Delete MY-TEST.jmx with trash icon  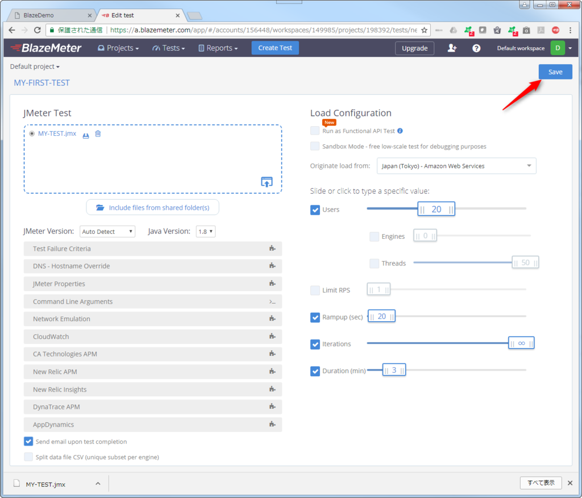(98, 134)
